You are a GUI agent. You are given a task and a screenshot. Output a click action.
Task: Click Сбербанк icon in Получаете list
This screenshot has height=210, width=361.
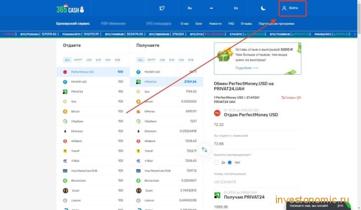point(138,121)
